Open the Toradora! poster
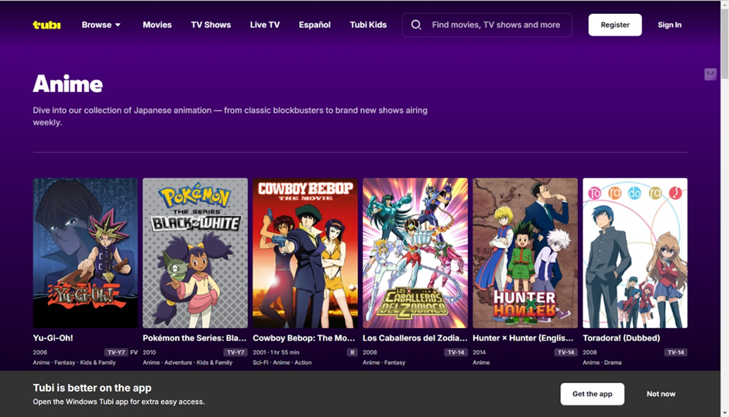This screenshot has height=417, width=729. [635, 253]
